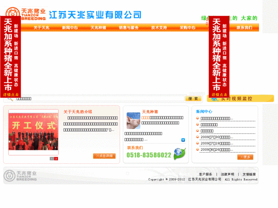Open 实时视频监控 banner button

pyautogui.click(x=240, y=98)
